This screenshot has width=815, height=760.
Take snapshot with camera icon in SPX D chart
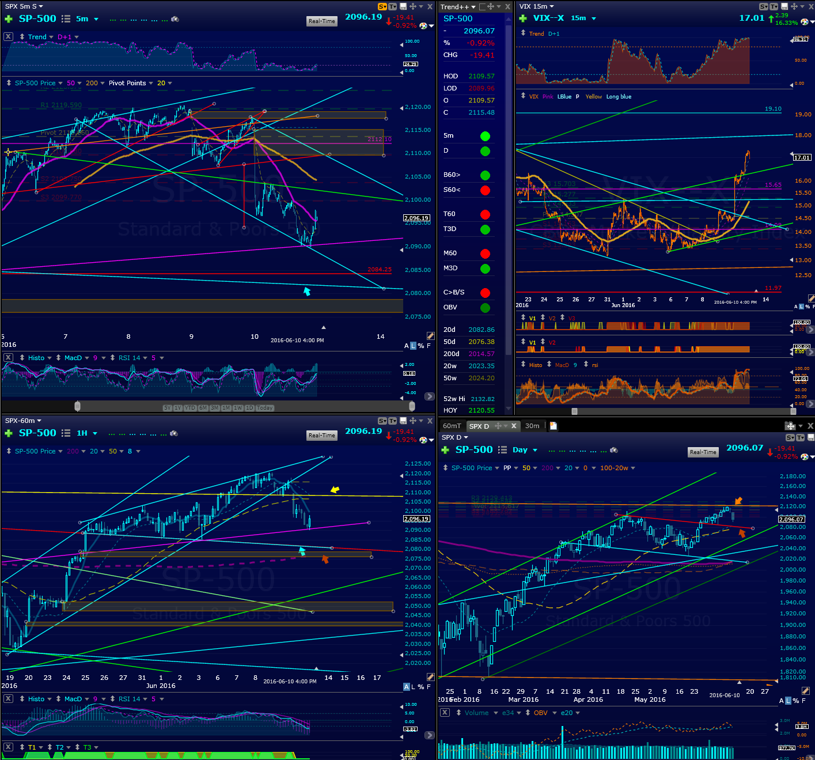[x=613, y=450]
